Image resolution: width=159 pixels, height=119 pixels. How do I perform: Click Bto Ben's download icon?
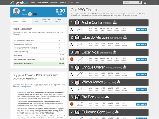[107, 97]
